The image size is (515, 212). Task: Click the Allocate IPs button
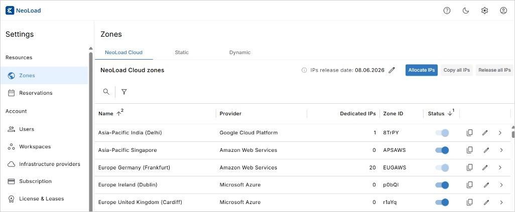[422, 70]
